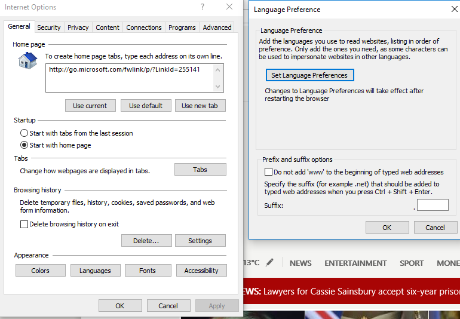Open the Colors appearance button
Image resolution: width=460 pixels, height=319 pixels.
point(41,271)
